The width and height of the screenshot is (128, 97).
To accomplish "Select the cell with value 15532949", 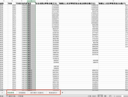I will (47, 9).
